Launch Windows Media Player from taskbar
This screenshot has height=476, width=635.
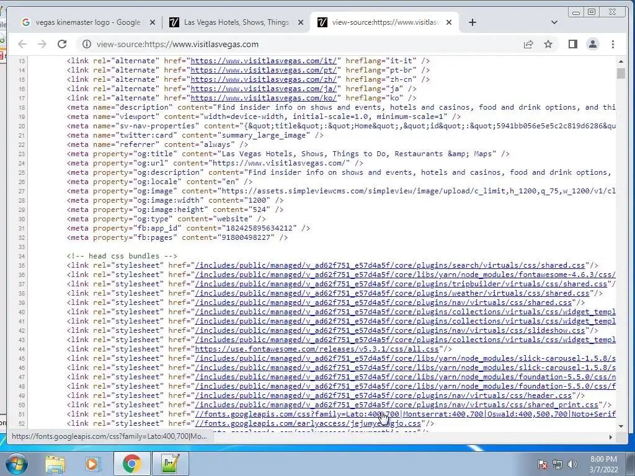(x=92, y=464)
